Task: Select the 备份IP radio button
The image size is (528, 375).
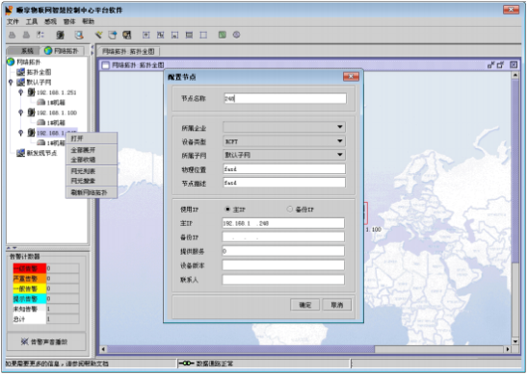Action: pyautogui.click(x=290, y=210)
